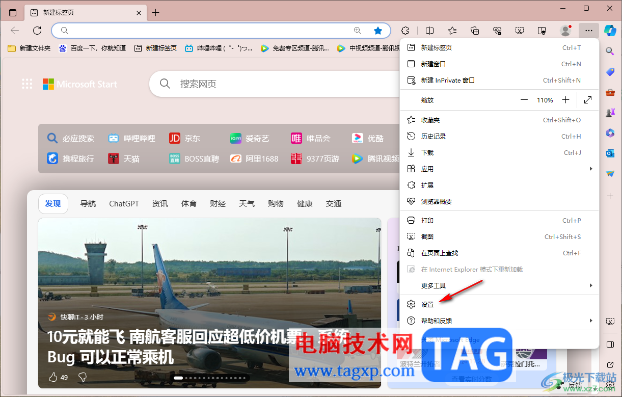Open Outlook from the right sidebar

[610, 153]
